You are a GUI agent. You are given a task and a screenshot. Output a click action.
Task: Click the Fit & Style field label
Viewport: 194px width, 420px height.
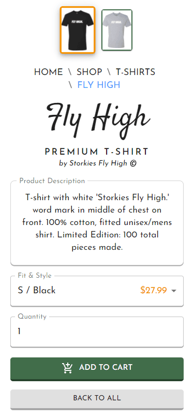coord(35,275)
